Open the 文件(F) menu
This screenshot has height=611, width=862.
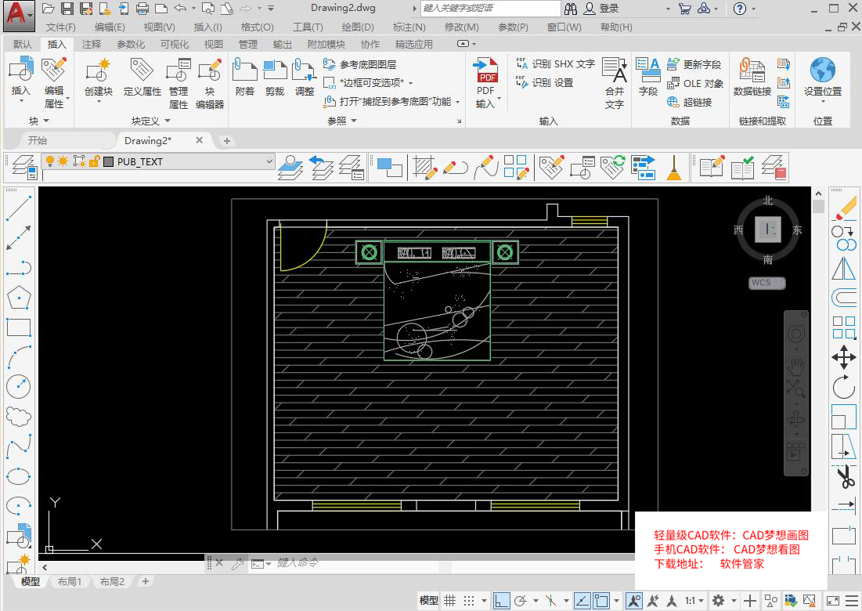[x=60, y=27]
